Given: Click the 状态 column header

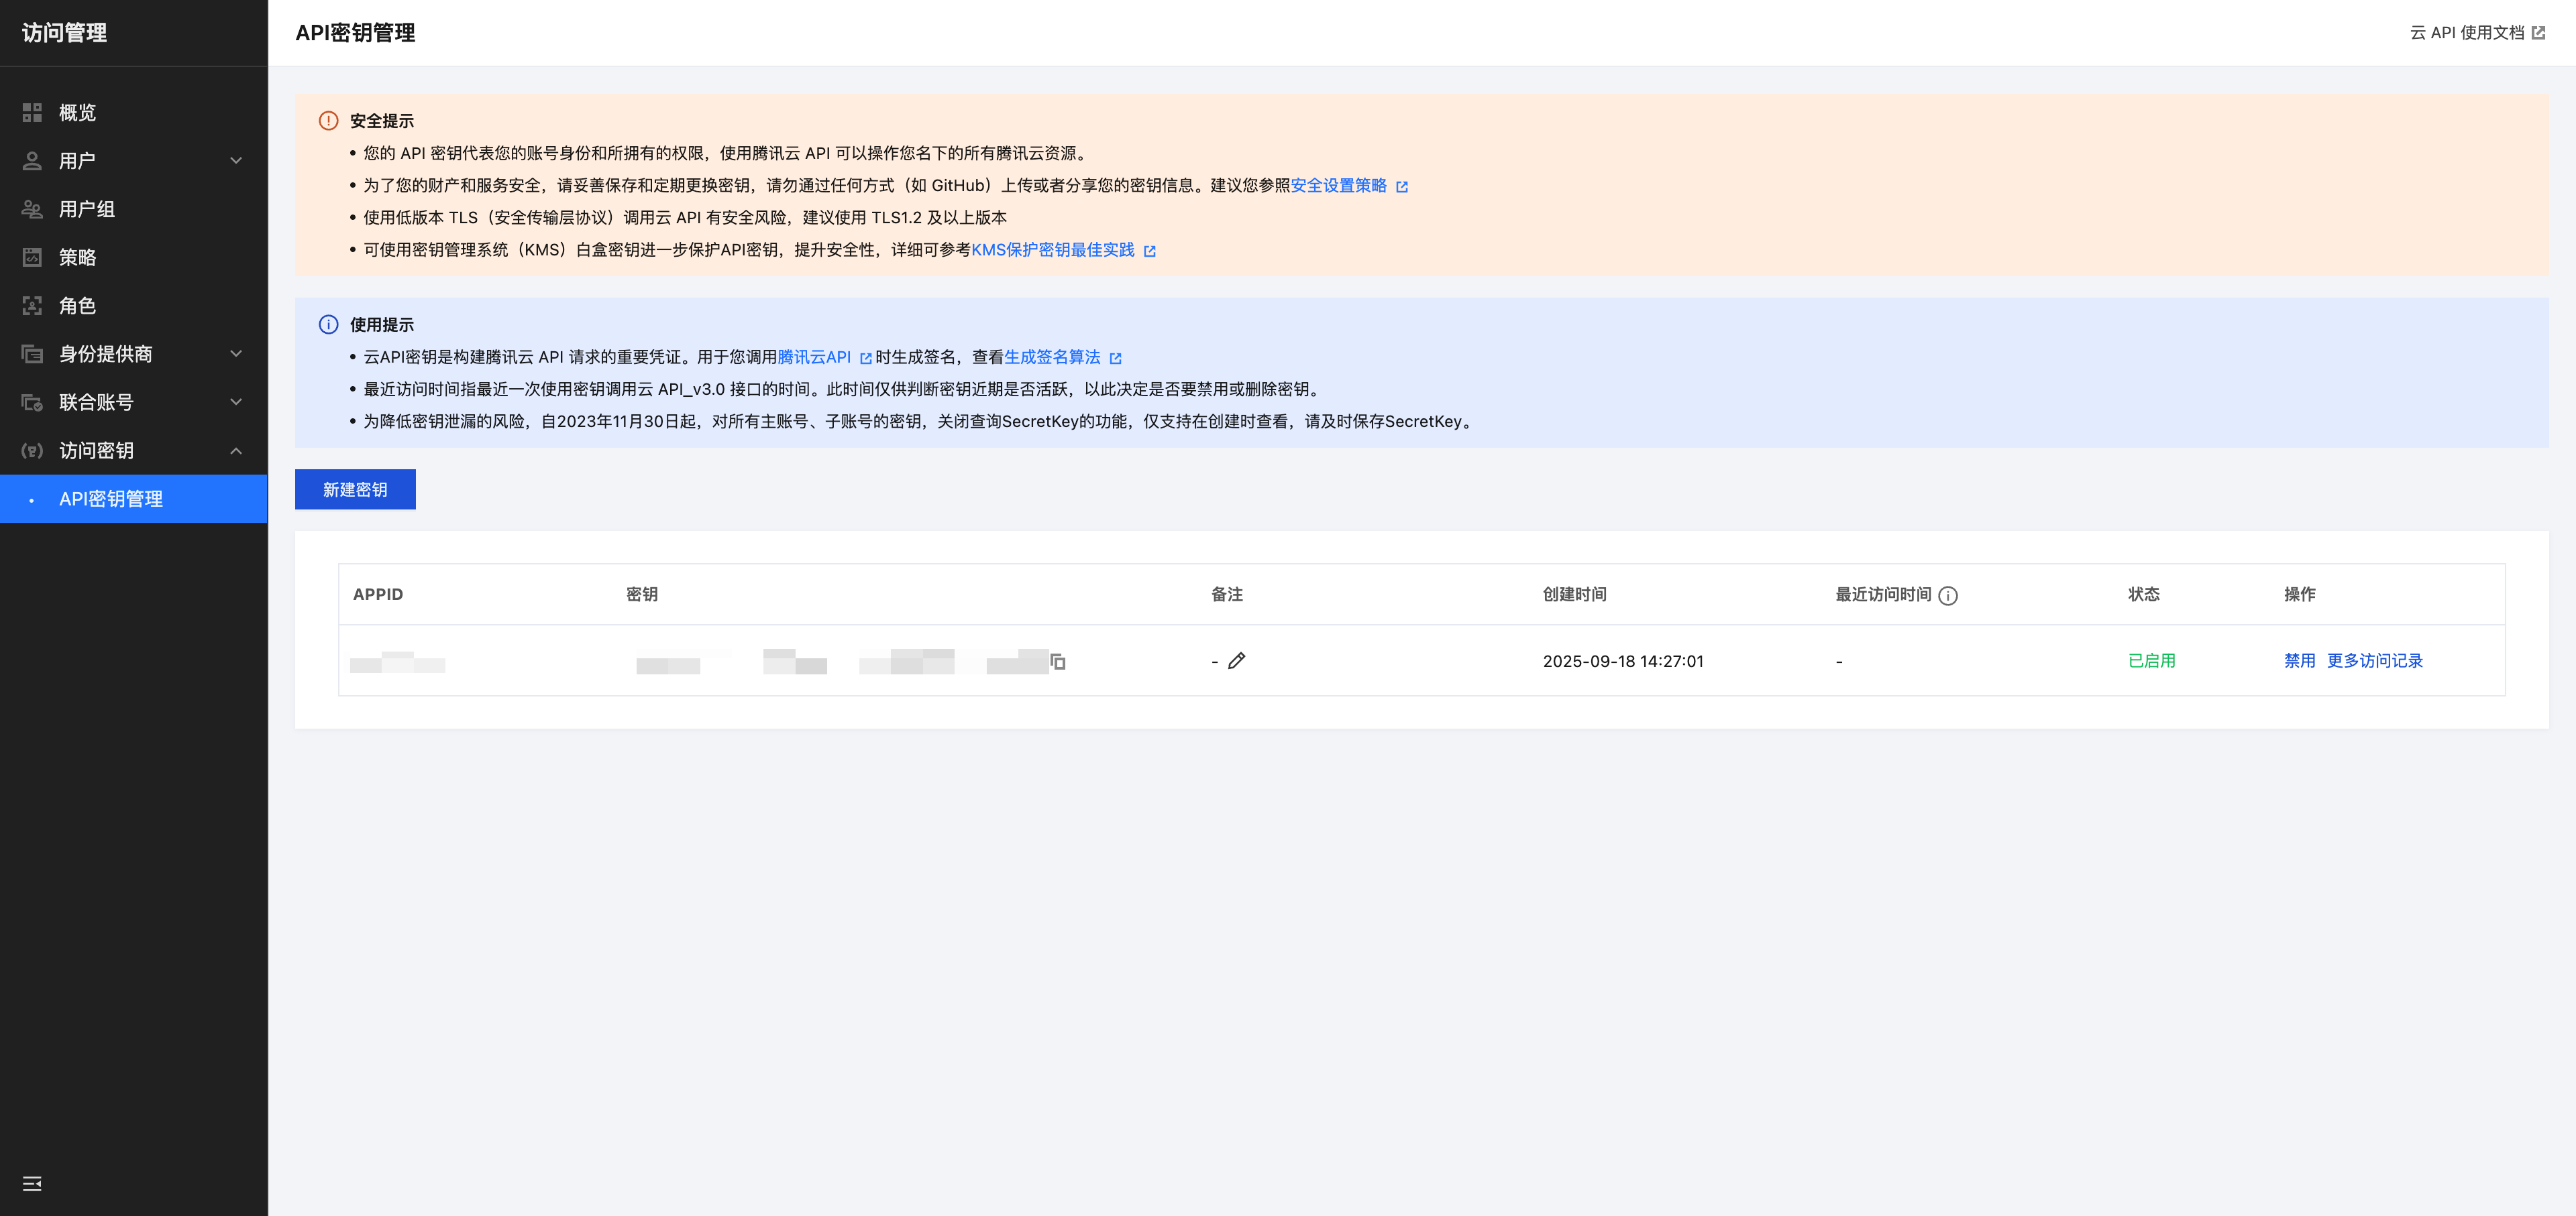Looking at the screenshot, I should click(2144, 595).
